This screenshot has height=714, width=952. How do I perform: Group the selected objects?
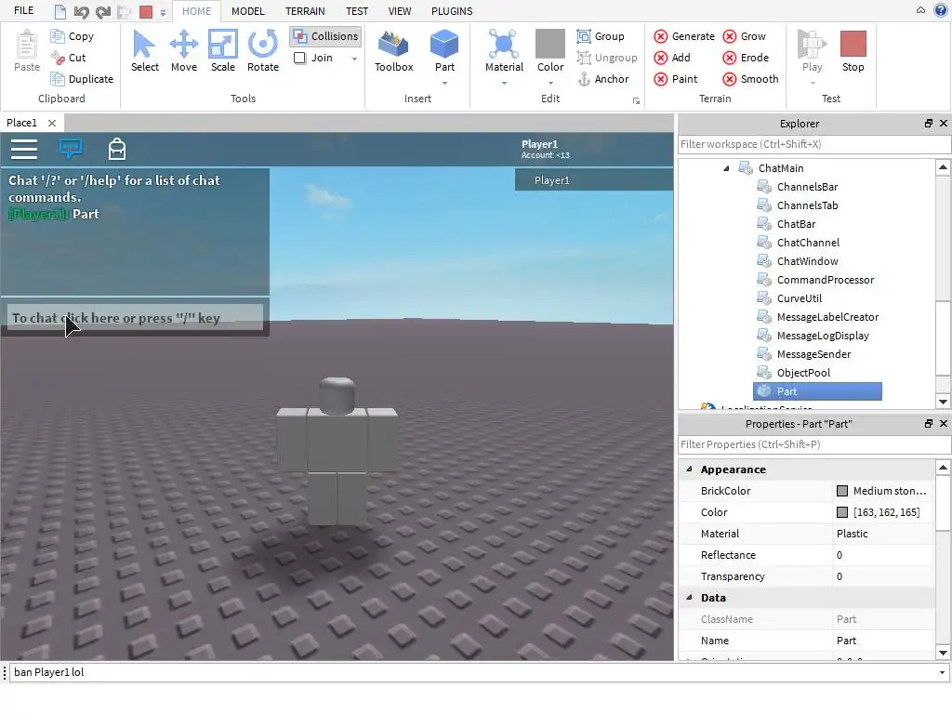point(601,36)
